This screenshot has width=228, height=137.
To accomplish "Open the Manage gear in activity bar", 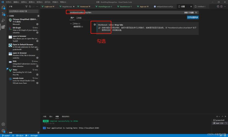I will click(3, 131).
